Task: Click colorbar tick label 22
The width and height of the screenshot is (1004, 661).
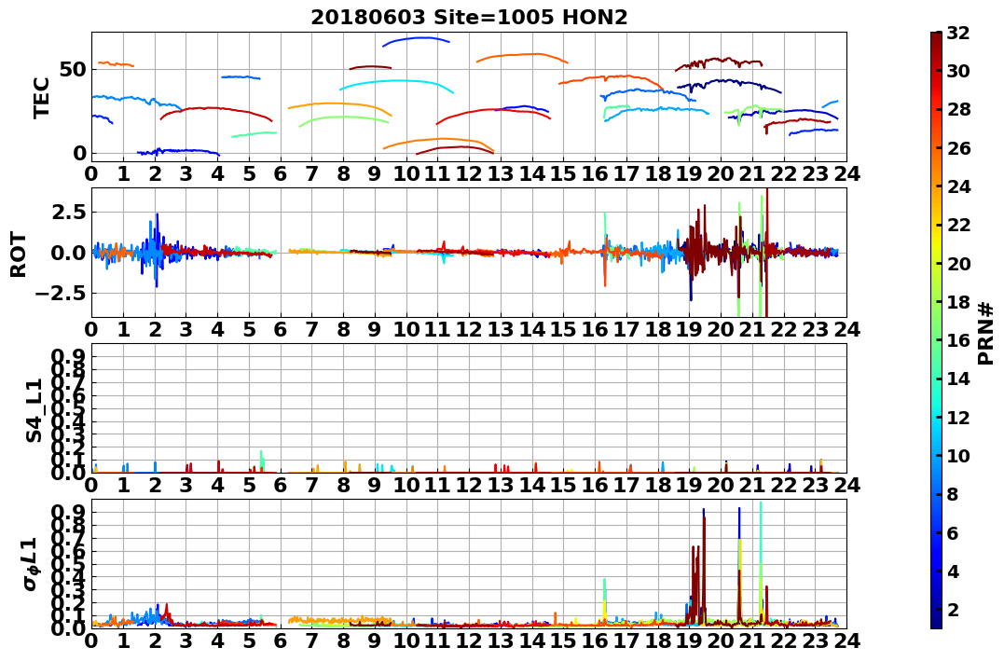Action: pyautogui.click(x=958, y=225)
